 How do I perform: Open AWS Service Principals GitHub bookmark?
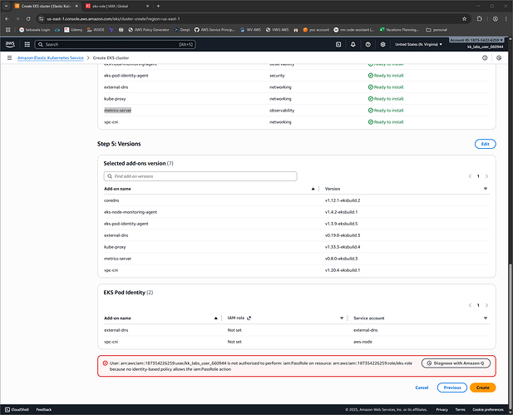coord(215,30)
